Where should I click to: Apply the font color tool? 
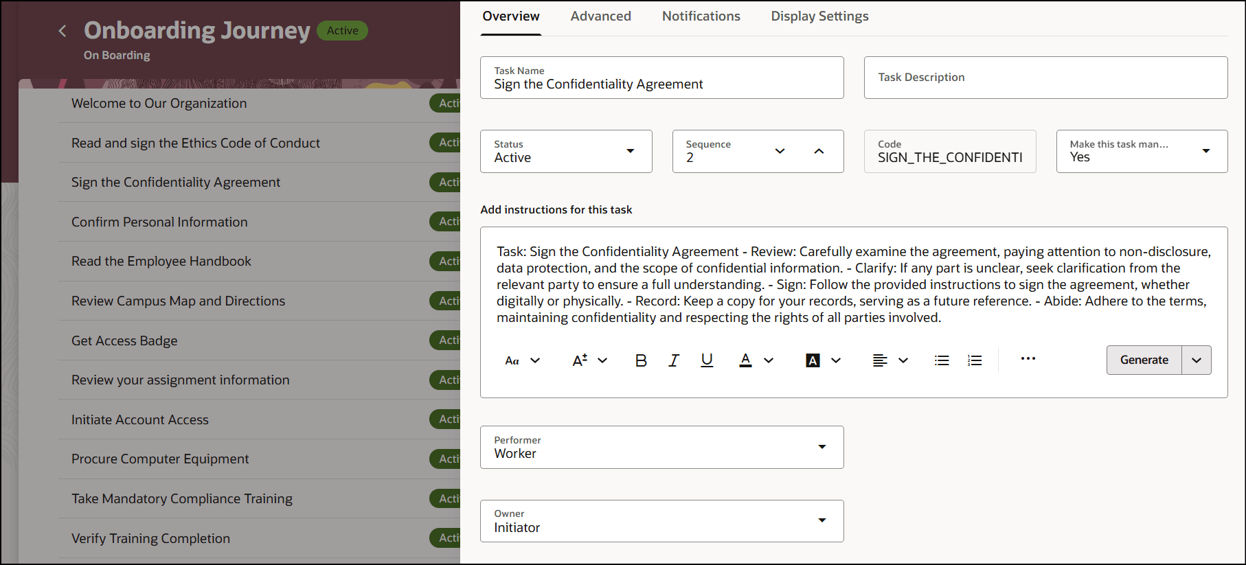point(745,360)
